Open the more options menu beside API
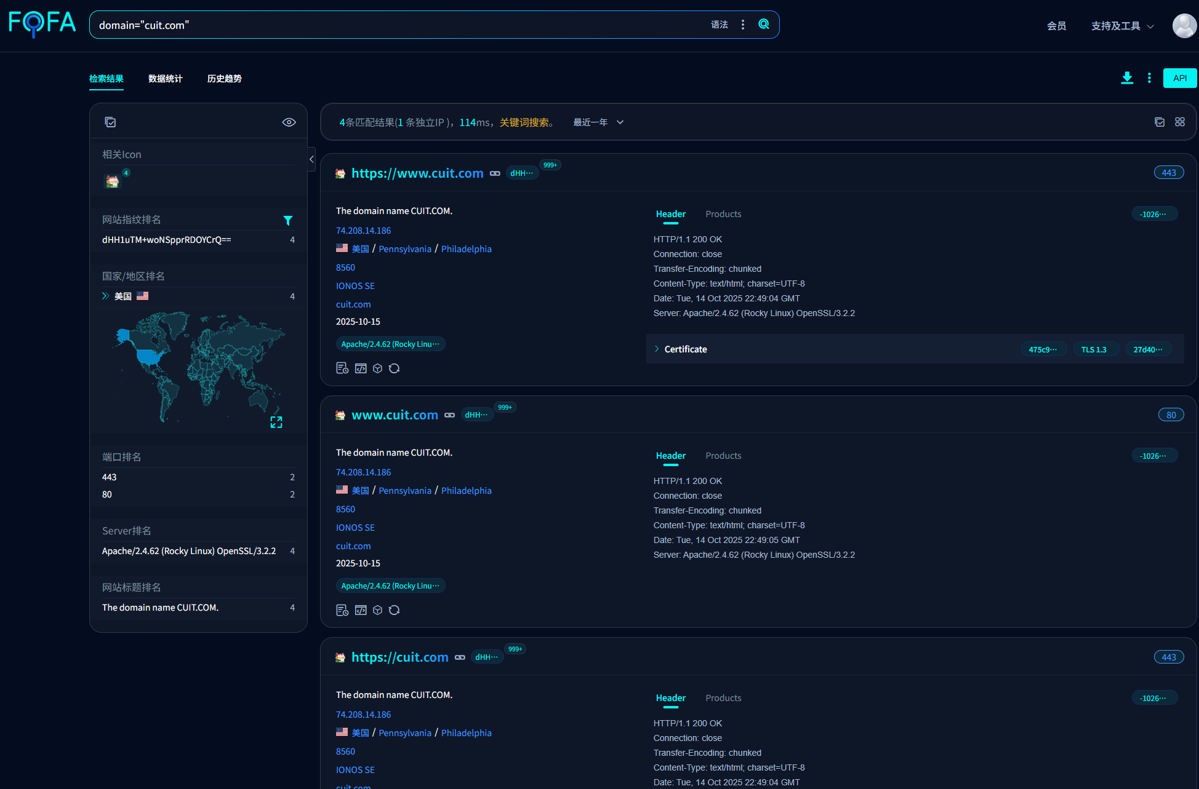 (x=1149, y=78)
